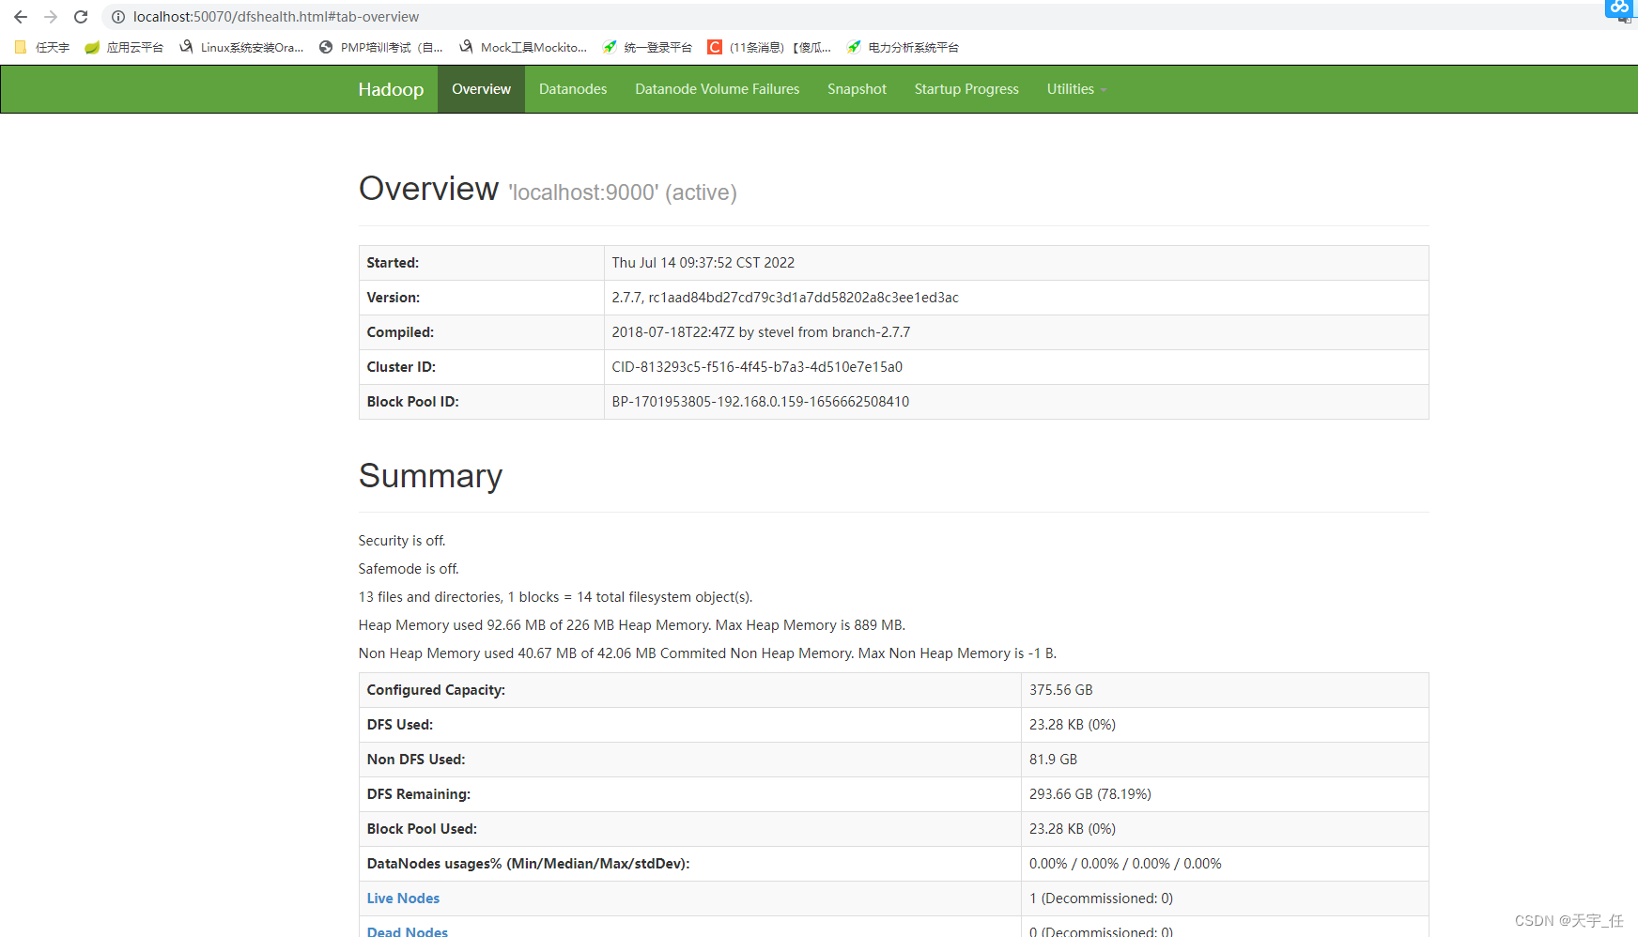Open the 电力分析系统平台 bookmark
Viewport: 1638px width, 937px height.
903,48
